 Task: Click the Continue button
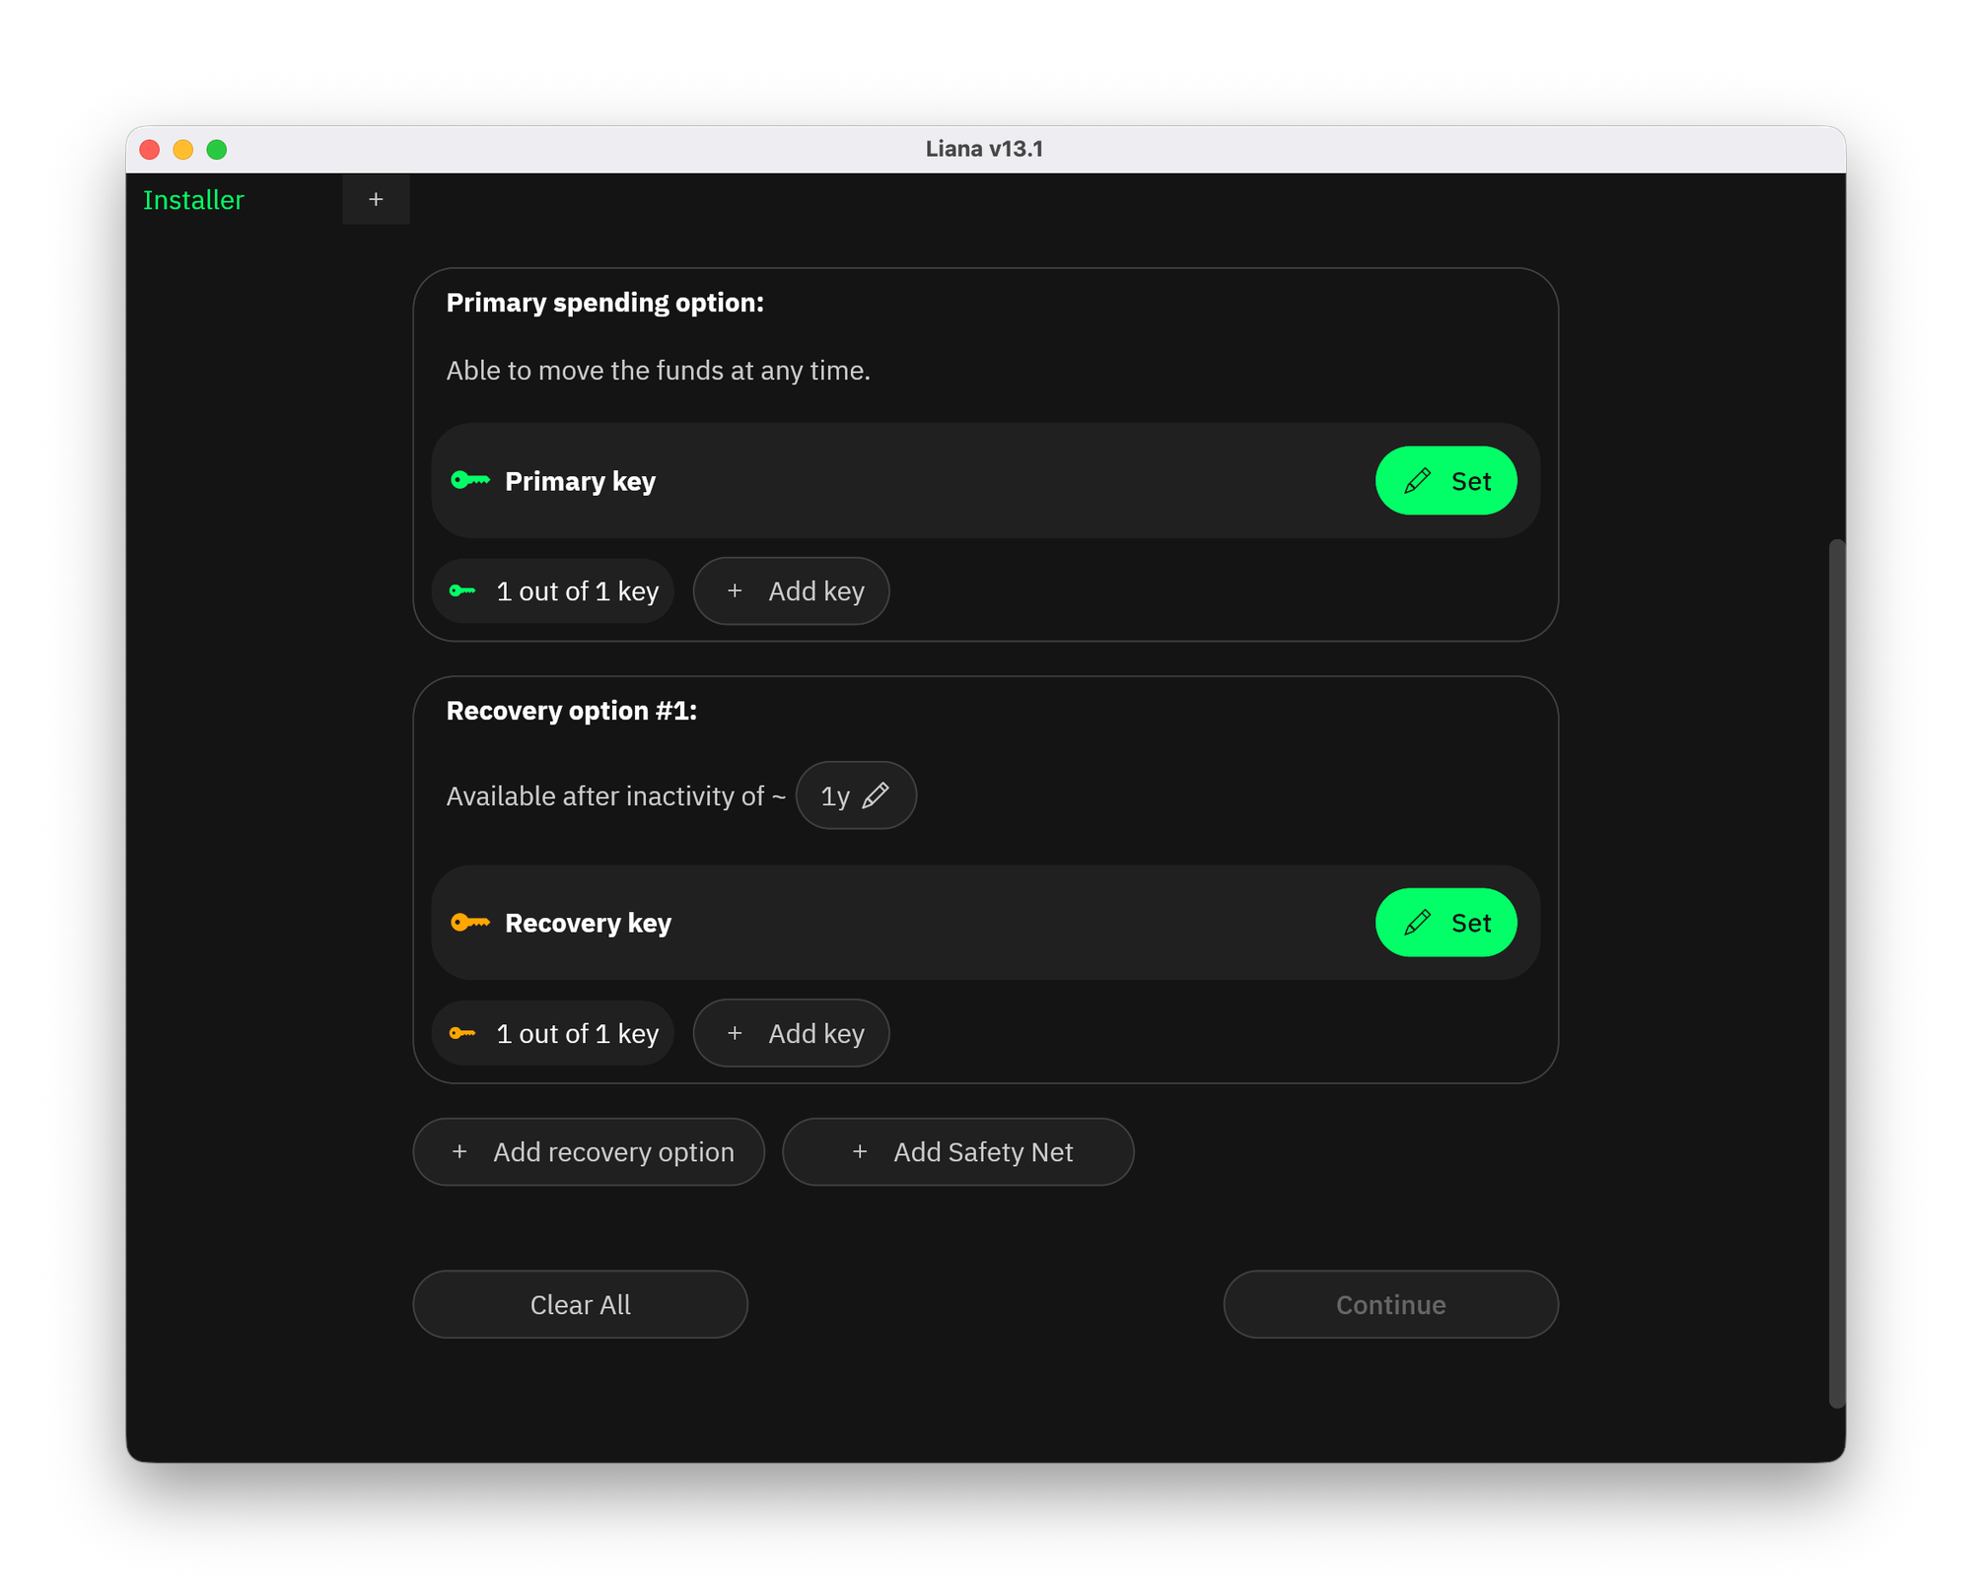pyautogui.click(x=1390, y=1304)
